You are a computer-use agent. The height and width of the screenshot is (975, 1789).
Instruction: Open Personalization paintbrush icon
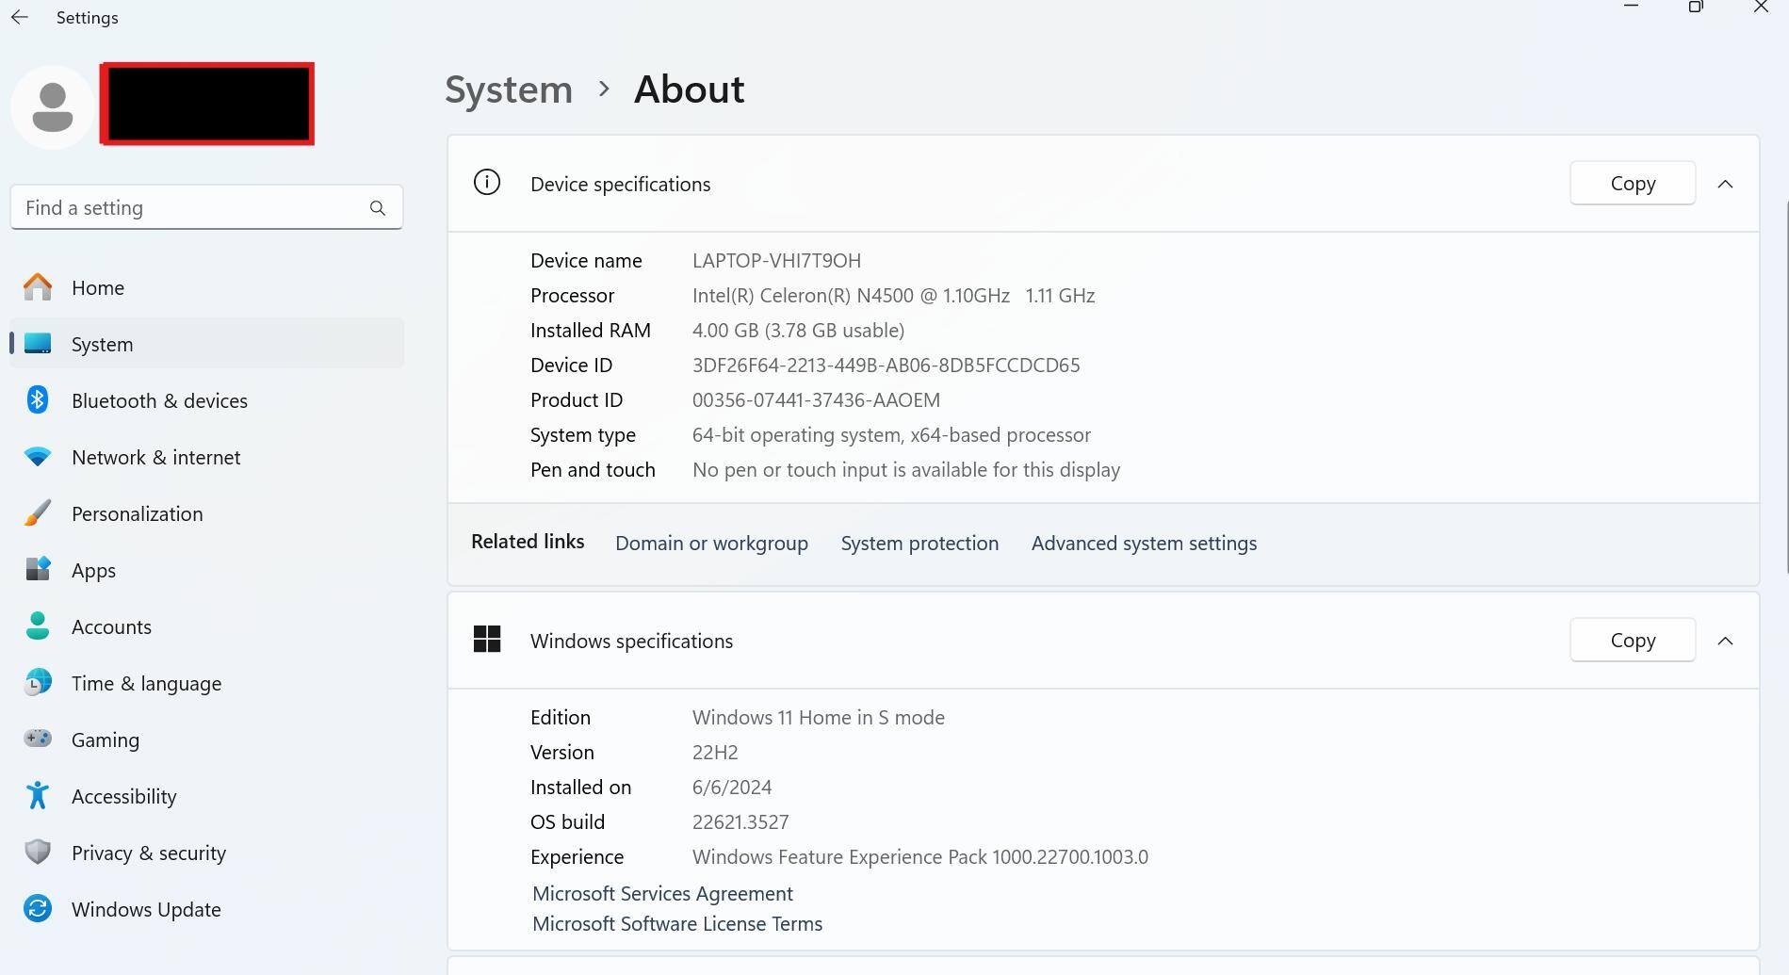click(38, 513)
